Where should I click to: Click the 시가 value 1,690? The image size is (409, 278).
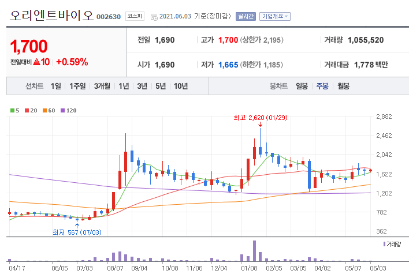(165, 65)
